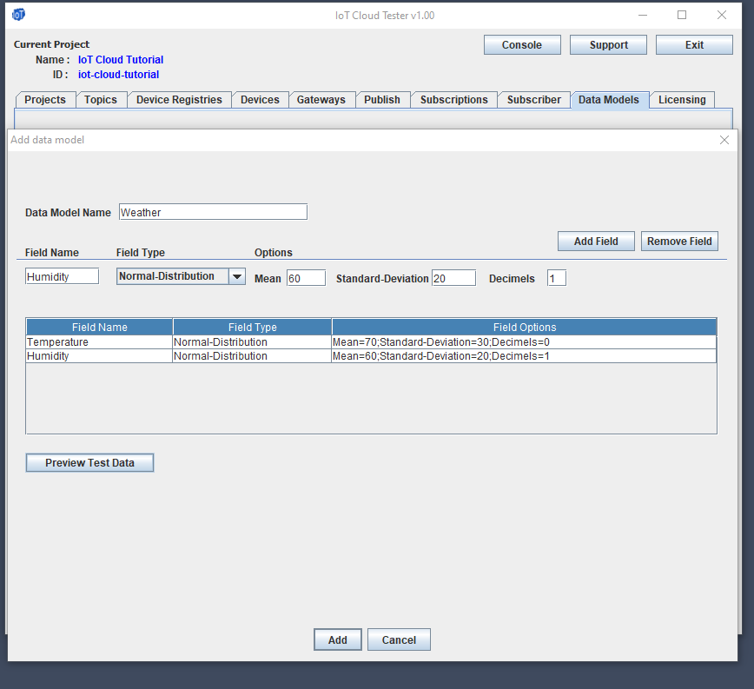
Task: Click the Exit button
Action: tap(694, 44)
